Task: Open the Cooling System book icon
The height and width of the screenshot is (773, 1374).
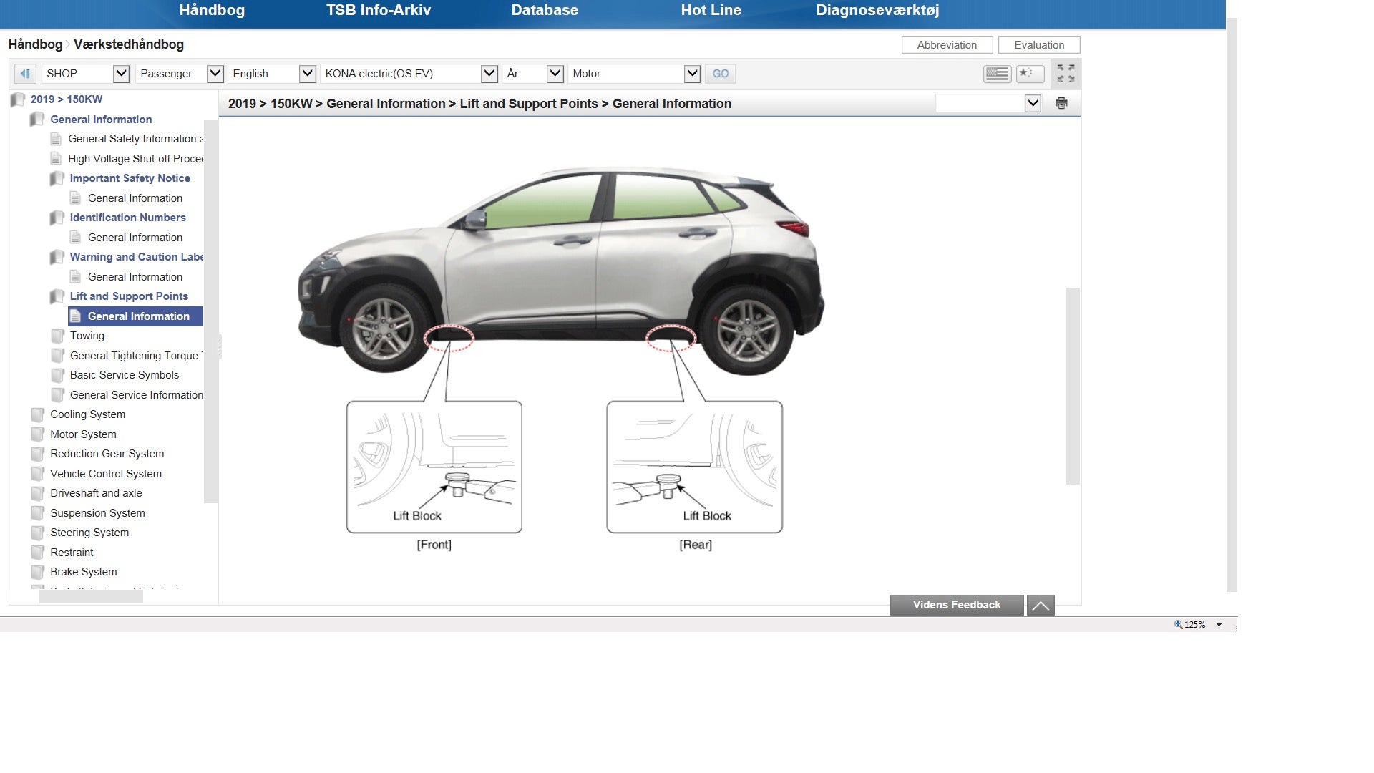Action: (x=38, y=414)
